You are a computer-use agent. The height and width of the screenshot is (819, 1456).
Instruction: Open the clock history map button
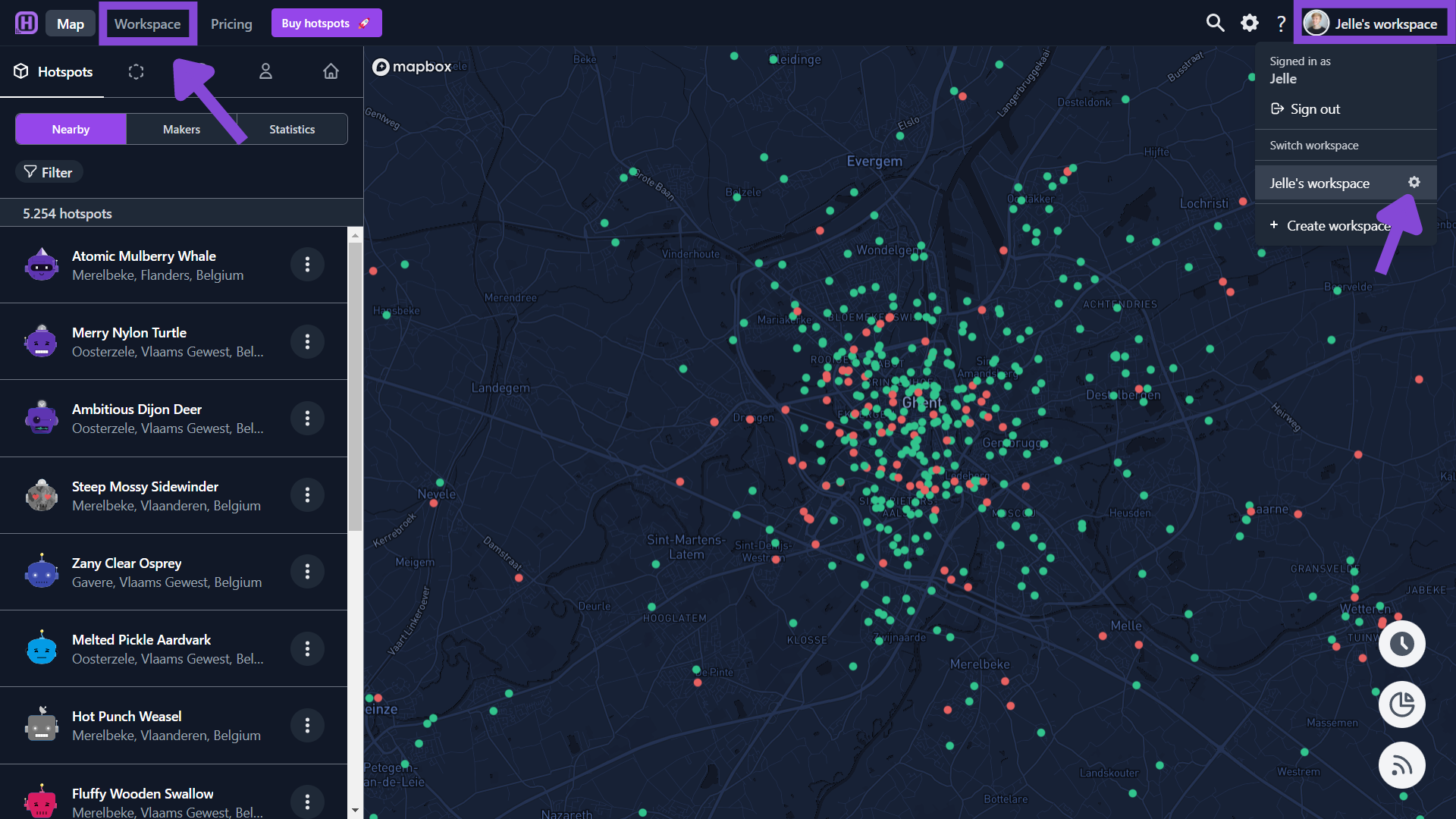click(x=1402, y=644)
